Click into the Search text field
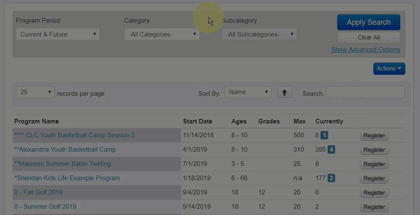The image size is (420, 215). point(365,92)
